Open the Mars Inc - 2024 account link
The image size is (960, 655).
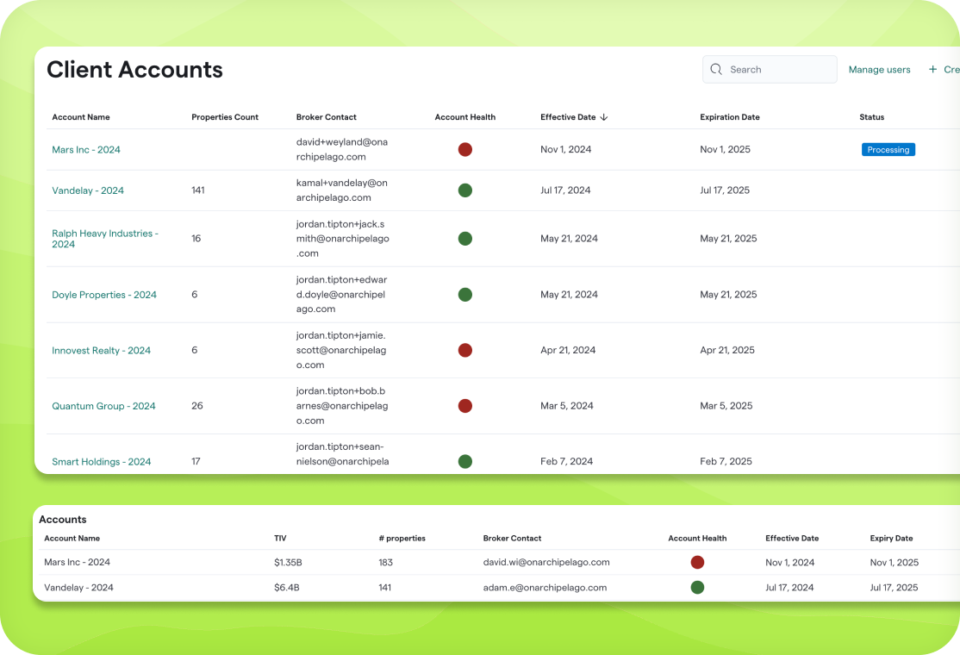pyautogui.click(x=85, y=149)
